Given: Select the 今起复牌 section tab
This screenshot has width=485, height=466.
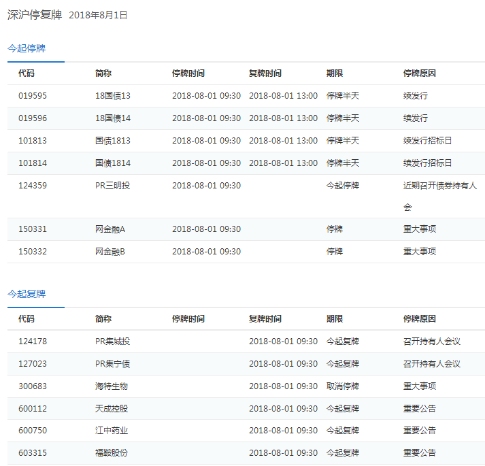Looking at the screenshot, I should click(x=27, y=294).
